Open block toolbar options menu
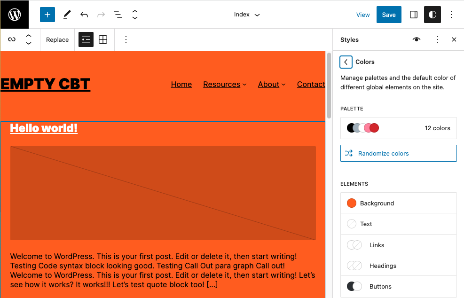The height and width of the screenshot is (298, 464). tap(126, 39)
